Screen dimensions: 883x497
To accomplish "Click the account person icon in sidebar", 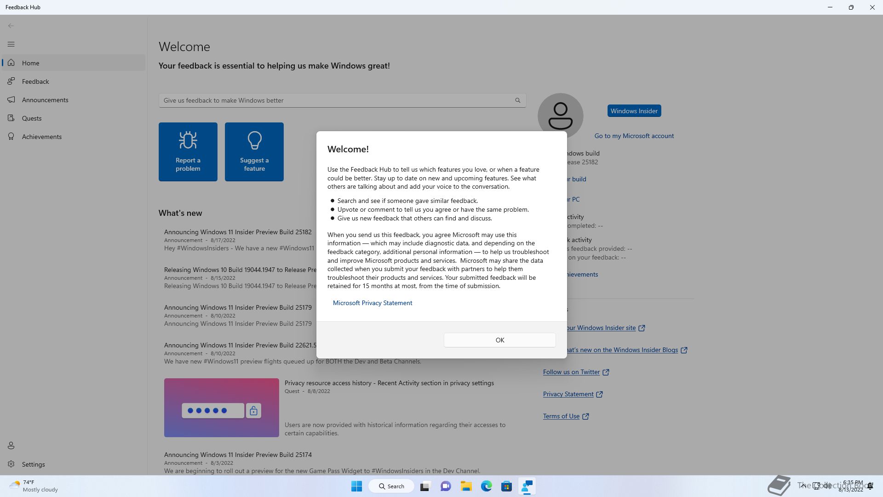I will (11, 445).
